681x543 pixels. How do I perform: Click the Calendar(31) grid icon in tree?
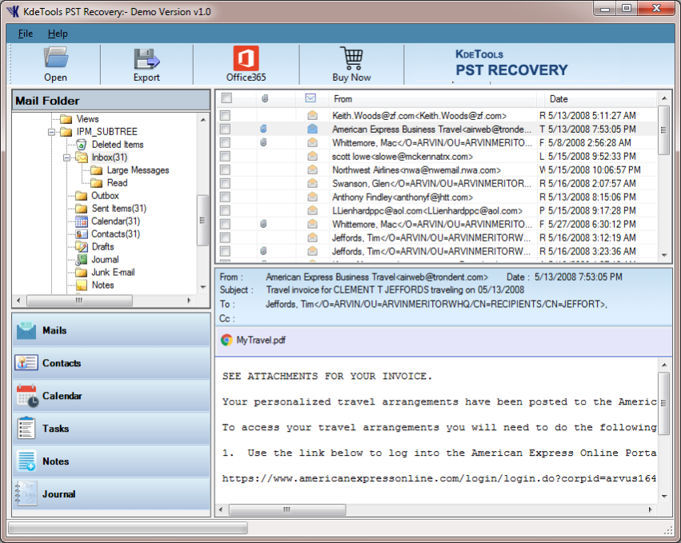81,222
